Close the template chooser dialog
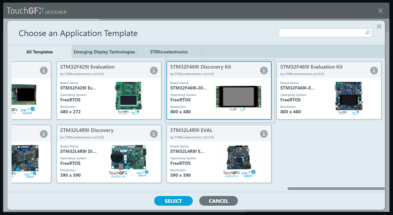 pos(379,26)
